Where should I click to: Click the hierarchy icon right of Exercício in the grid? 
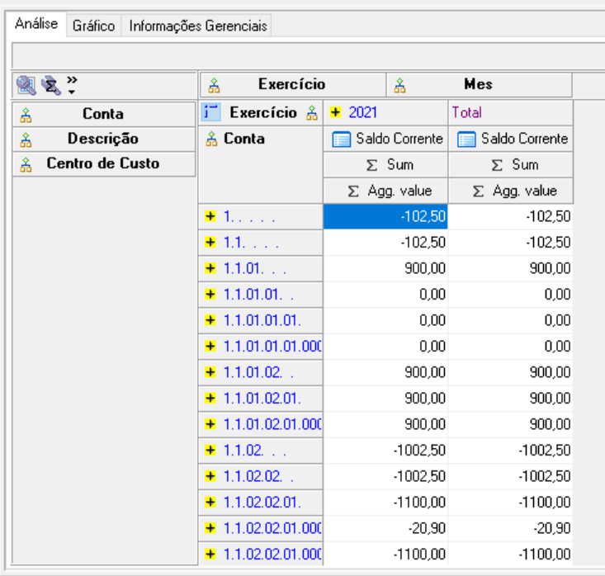point(312,113)
